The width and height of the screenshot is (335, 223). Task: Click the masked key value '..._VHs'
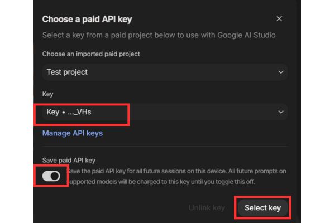pyautogui.click(x=79, y=112)
